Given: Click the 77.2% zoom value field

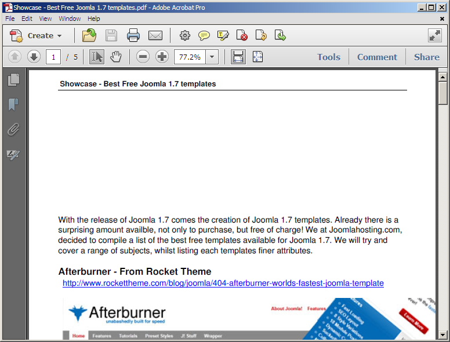Looking at the screenshot, I should [x=190, y=57].
